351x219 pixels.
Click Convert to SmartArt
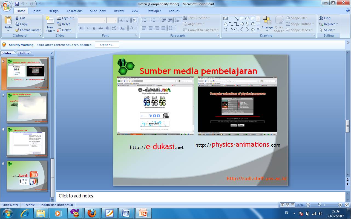point(201,30)
